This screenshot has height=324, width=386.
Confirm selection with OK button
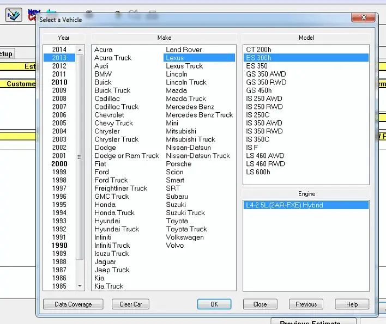coord(214,304)
